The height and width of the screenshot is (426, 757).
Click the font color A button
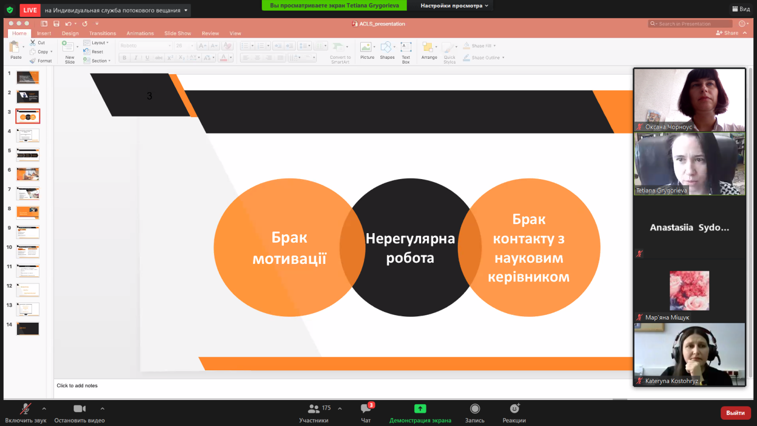(x=224, y=58)
